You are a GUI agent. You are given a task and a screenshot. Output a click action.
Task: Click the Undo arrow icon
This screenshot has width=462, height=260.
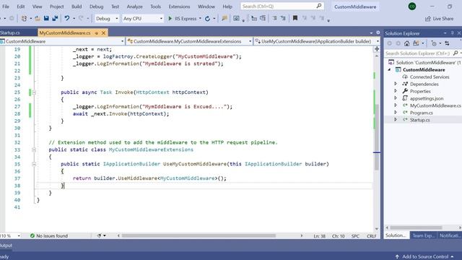[67, 18]
